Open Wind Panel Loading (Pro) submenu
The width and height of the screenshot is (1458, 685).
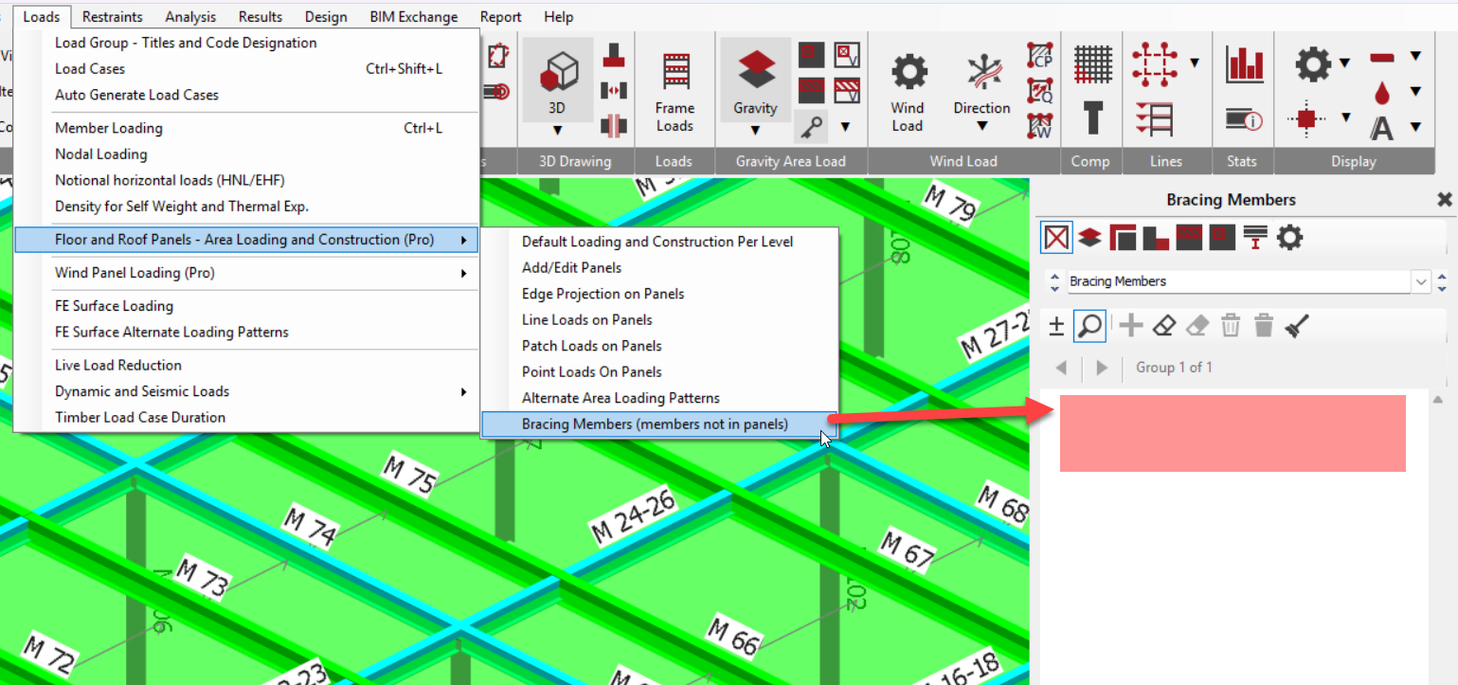(247, 273)
